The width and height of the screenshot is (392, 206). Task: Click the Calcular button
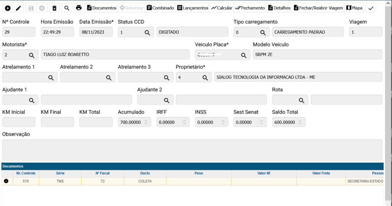[222, 8]
